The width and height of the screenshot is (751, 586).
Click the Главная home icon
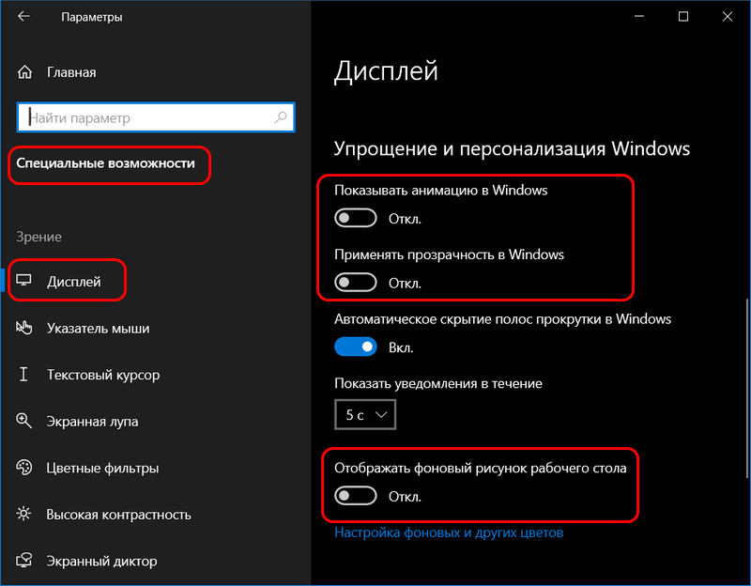click(24, 72)
